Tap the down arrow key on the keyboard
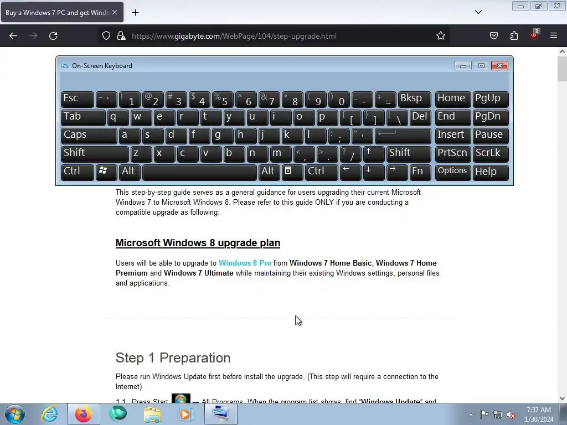This screenshot has height=425, width=567. tap(374, 172)
